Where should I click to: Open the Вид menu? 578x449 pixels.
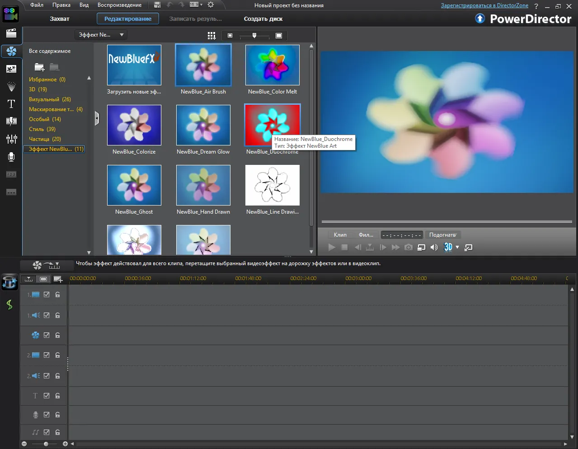click(84, 5)
